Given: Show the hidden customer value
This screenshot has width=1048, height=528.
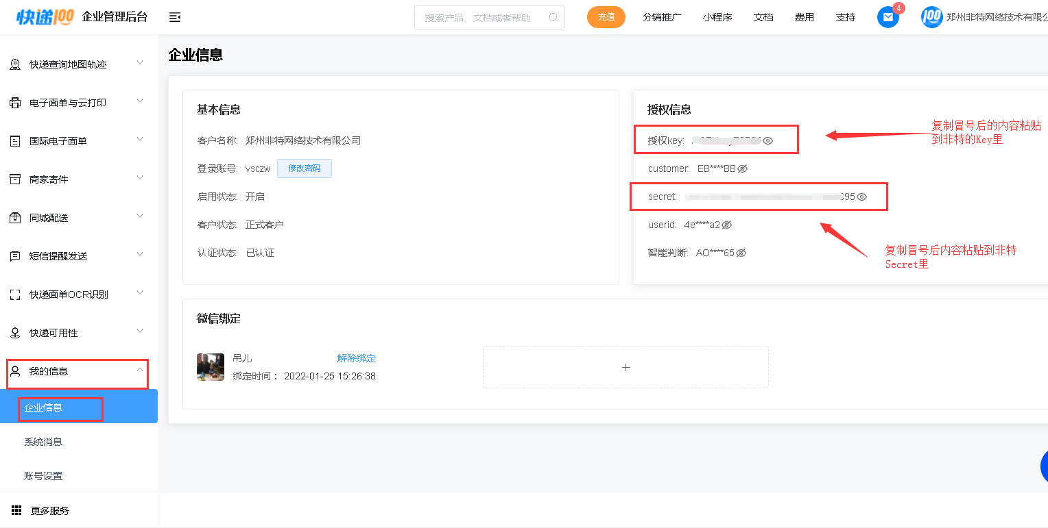Looking at the screenshot, I should 742,168.
